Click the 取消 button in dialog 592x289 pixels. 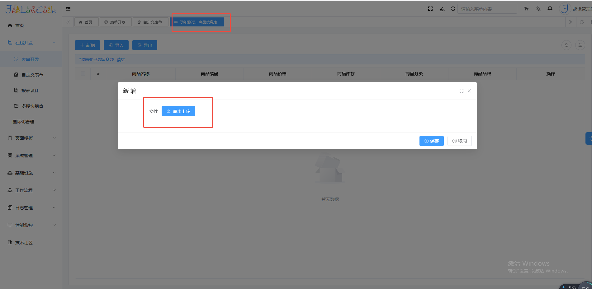pyautogui.click(x=459, y=141)
